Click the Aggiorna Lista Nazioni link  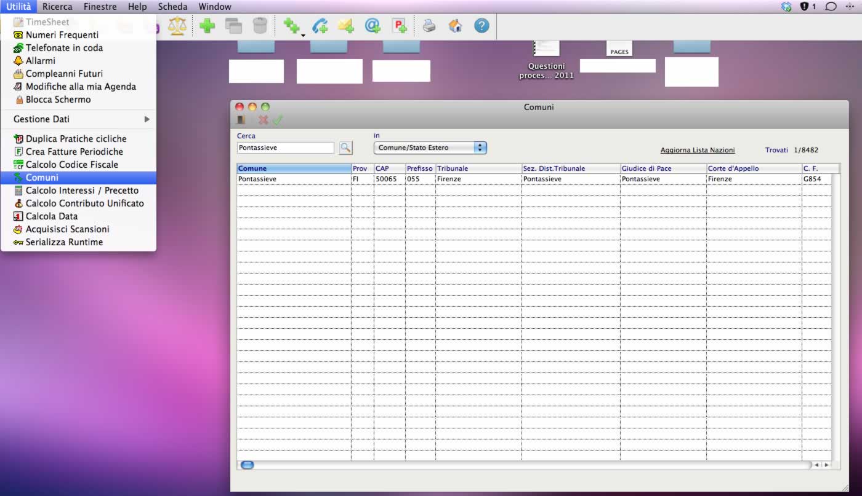[x=697, y=149]
